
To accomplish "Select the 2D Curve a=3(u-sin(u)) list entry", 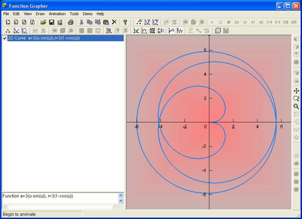I will pyautogui.click(x=66, y=38).
